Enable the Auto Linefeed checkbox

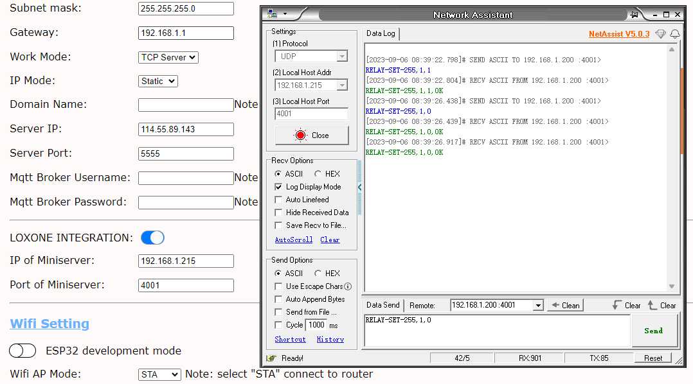coord(278,200)
